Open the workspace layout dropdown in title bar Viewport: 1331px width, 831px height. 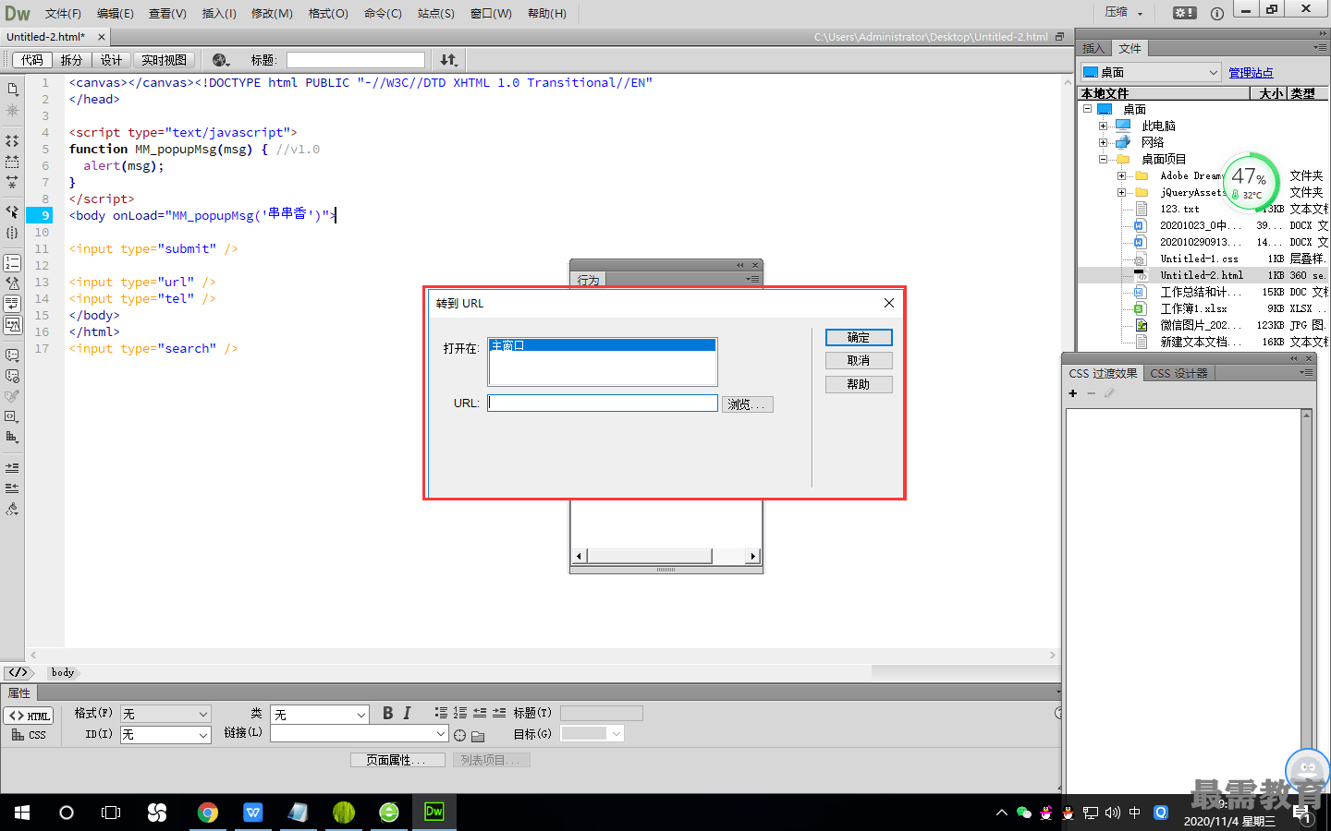coord(1124,13)
